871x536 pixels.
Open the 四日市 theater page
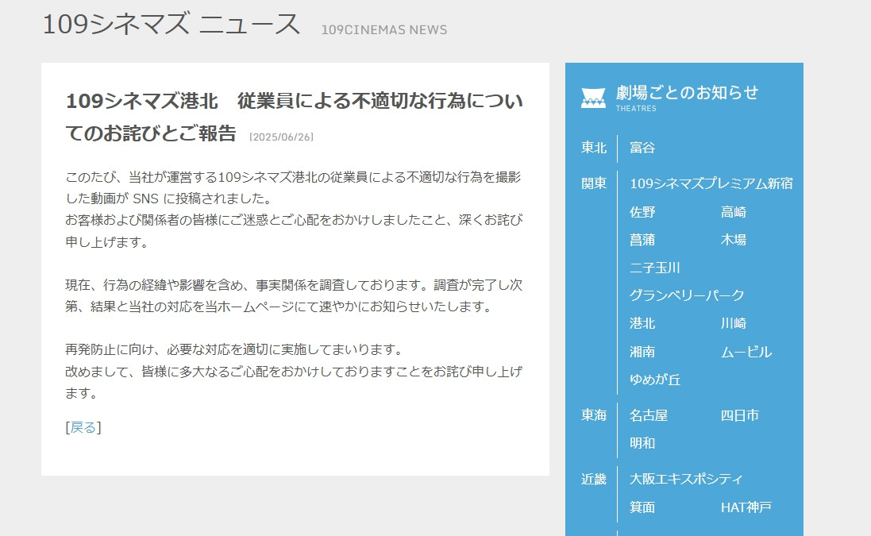(740, 415)
